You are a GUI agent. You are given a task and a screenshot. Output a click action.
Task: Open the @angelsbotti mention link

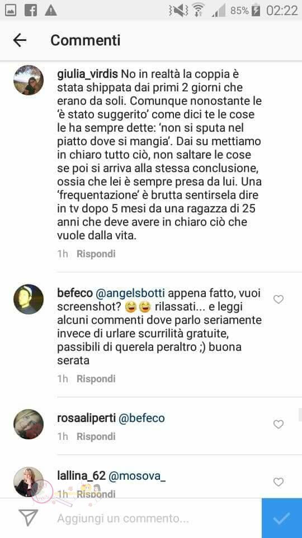[x=130, y=294]
